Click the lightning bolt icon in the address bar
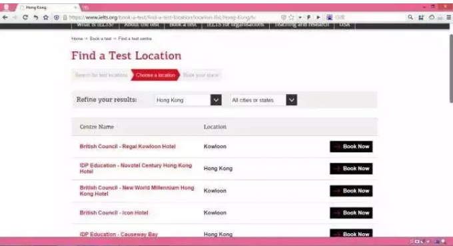The image size is (453, 246). click(x=308, y=17)
